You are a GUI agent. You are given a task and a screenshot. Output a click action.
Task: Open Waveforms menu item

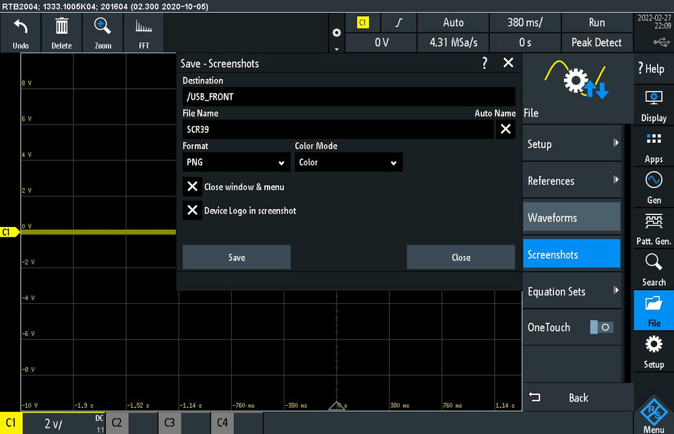[x=572, y=217]
